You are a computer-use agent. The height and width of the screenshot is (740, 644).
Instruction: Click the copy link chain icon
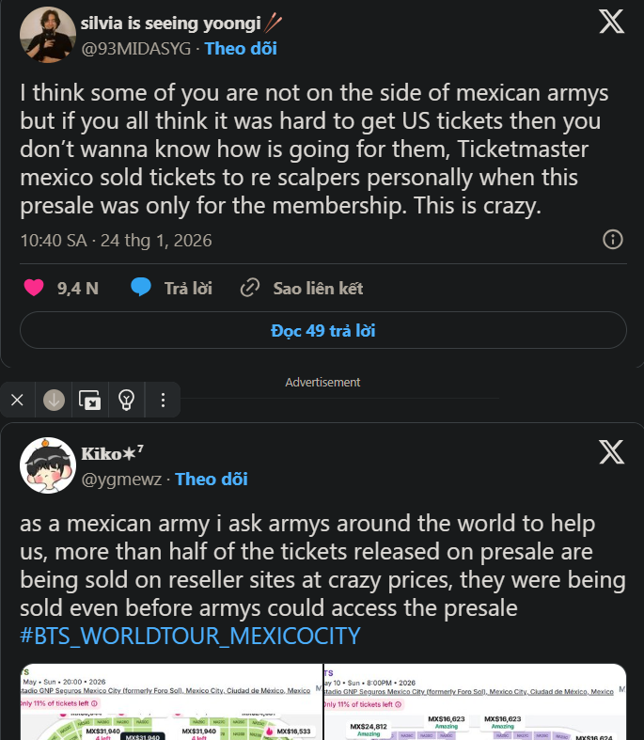click(x=250, y=289)
